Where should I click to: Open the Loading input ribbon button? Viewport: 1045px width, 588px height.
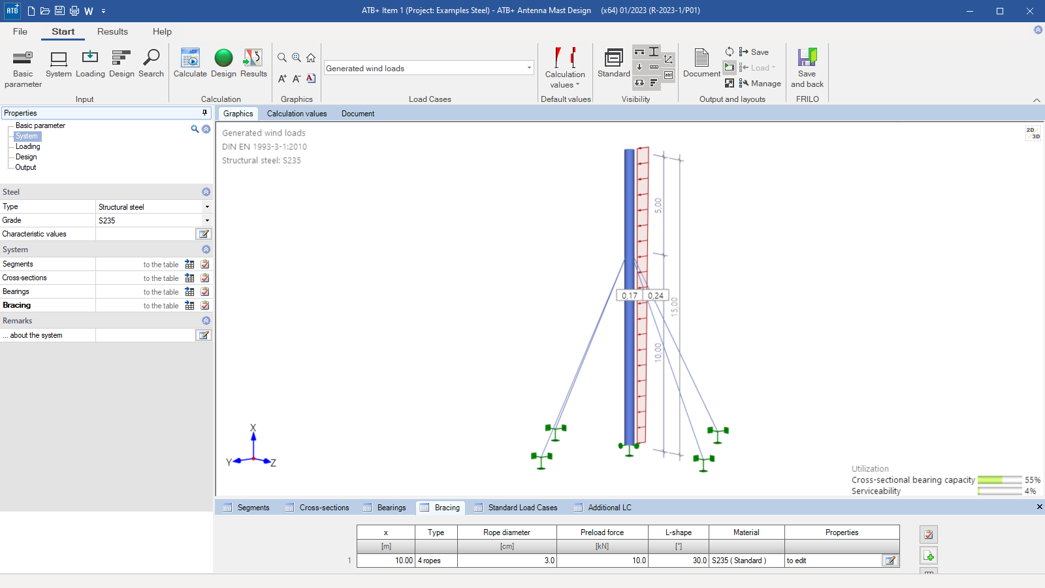90,64
